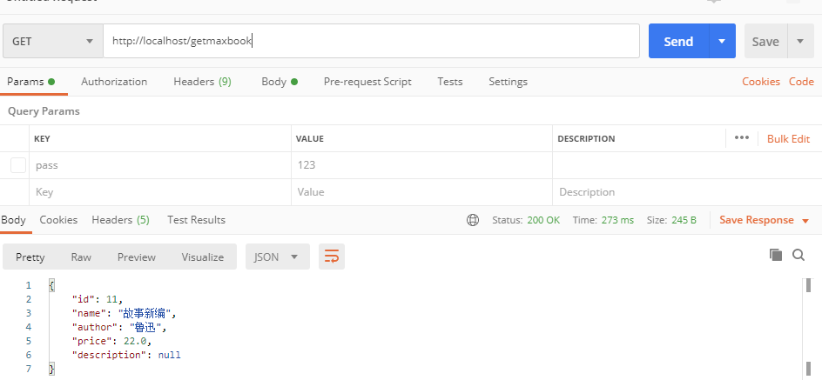Switch to the Params tab
Screen dimensions: 822x380
[31, 82]
